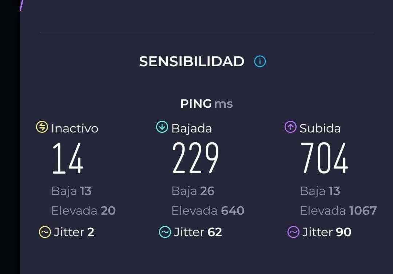
Task: Click the SENSIBILIDAD title text
Action: [x=192, y=61]
